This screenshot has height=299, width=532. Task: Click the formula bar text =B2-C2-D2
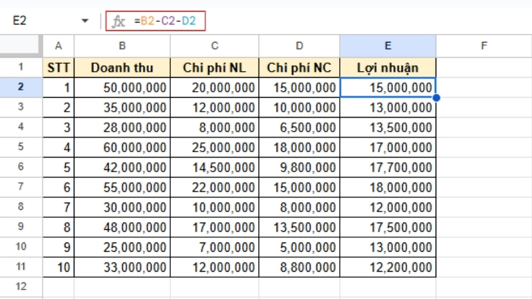(165, 21)
